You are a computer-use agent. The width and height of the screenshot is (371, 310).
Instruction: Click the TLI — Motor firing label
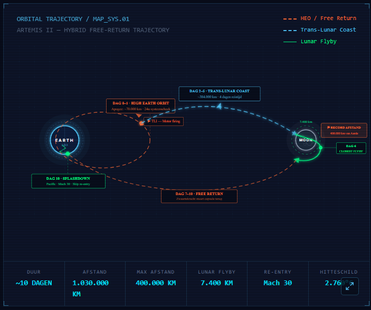point(164,121)
